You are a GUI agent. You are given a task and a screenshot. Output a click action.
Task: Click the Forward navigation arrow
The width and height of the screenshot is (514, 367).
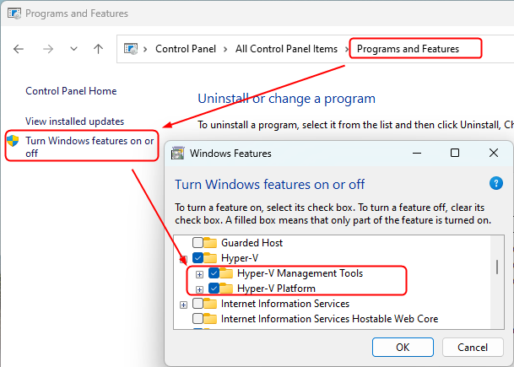pos(46,49)
